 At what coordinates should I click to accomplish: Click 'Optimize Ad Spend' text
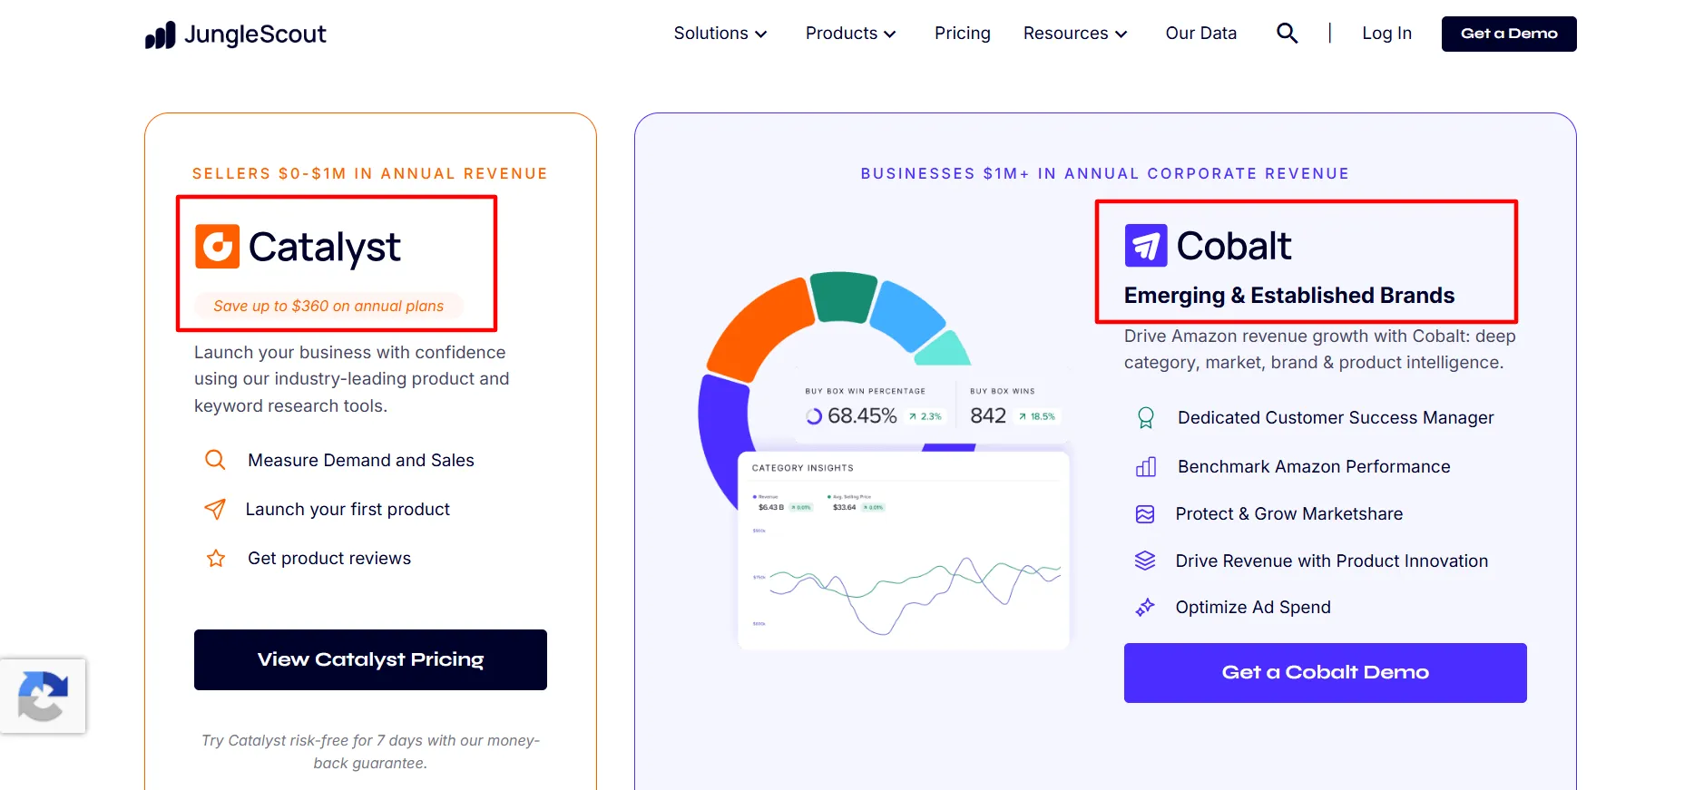(x=1253, y=607)
